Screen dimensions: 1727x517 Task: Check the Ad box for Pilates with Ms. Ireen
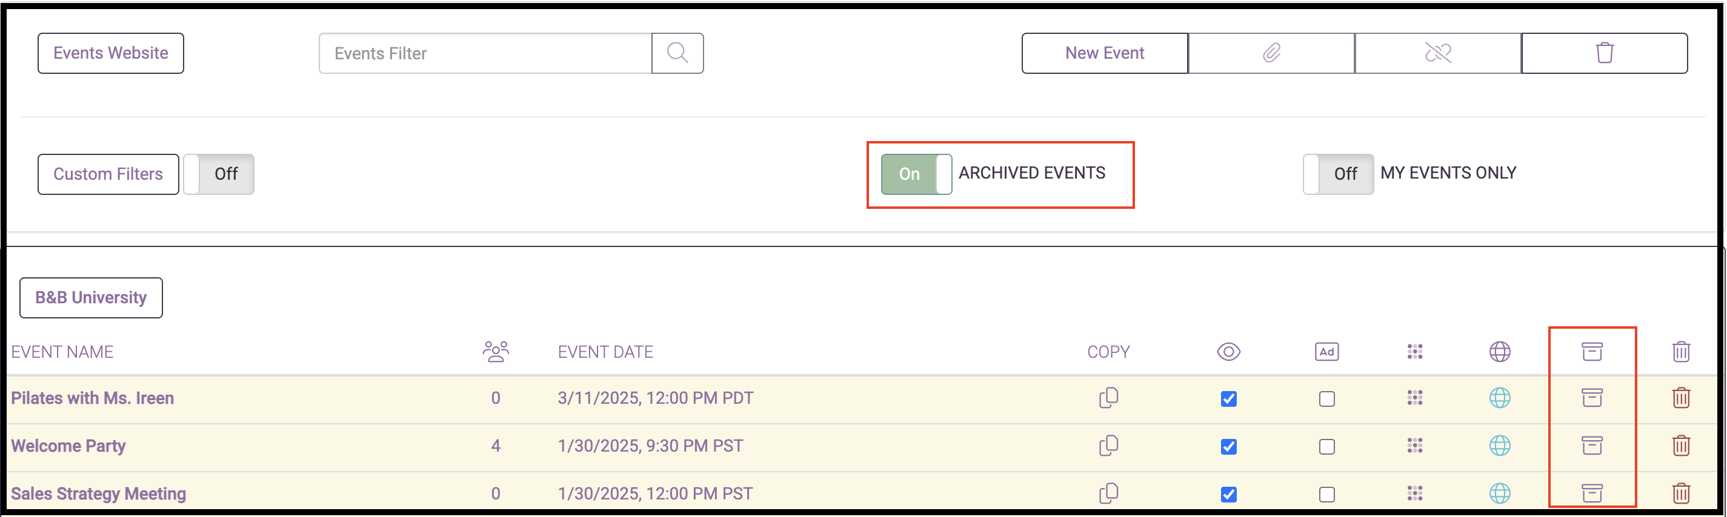coord(1326,399)
